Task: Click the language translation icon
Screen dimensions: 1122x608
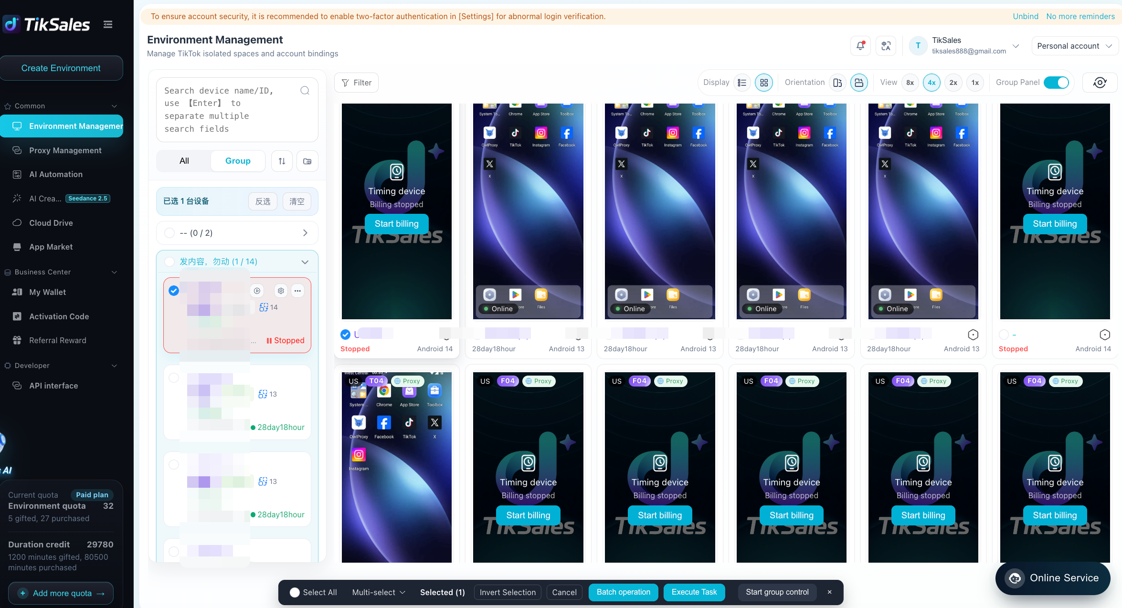Action: [x=886, y=46]
